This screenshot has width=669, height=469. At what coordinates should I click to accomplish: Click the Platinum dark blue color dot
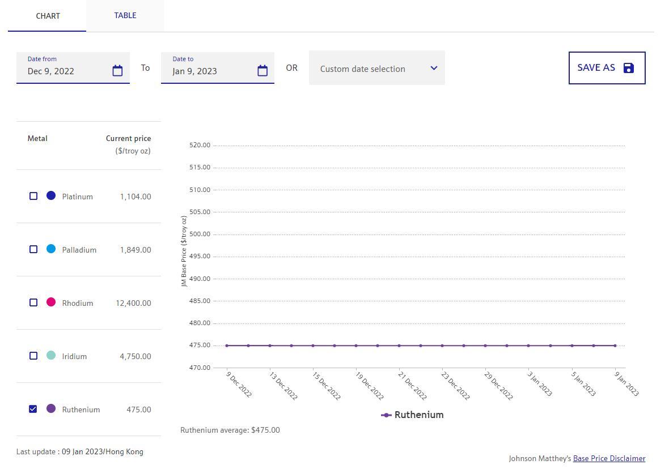click(51, 196)
